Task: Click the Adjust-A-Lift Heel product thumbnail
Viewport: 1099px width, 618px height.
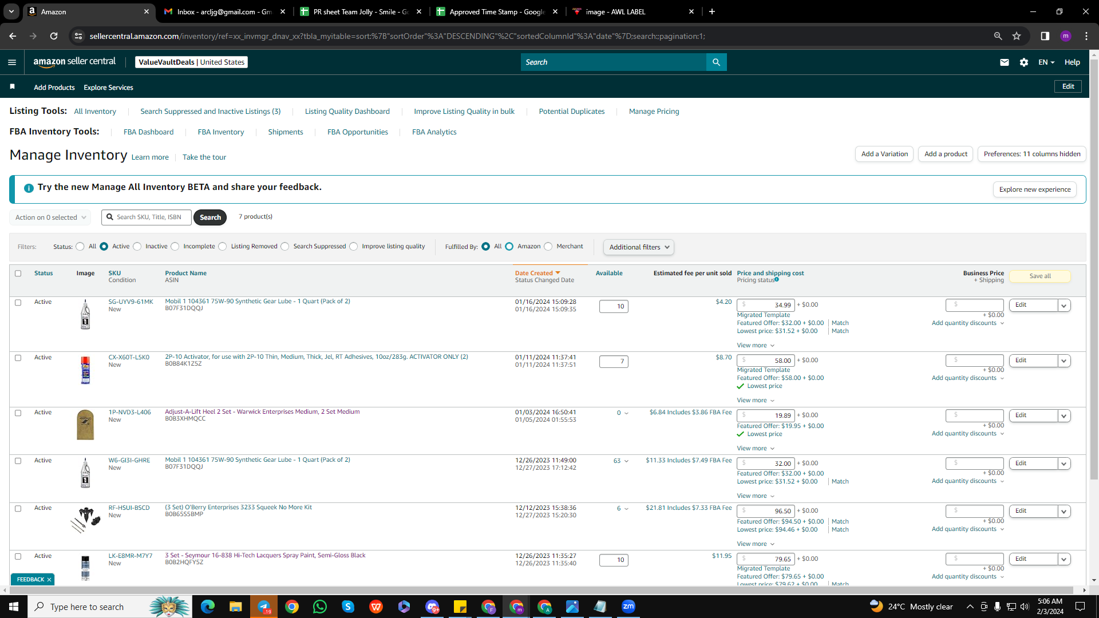Action: click(85, 425)
